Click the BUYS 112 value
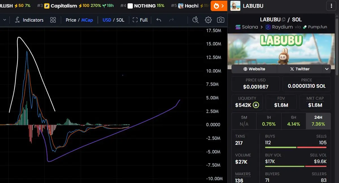The height and width of the screenshot is (183, 339). (x=268, y=143)
